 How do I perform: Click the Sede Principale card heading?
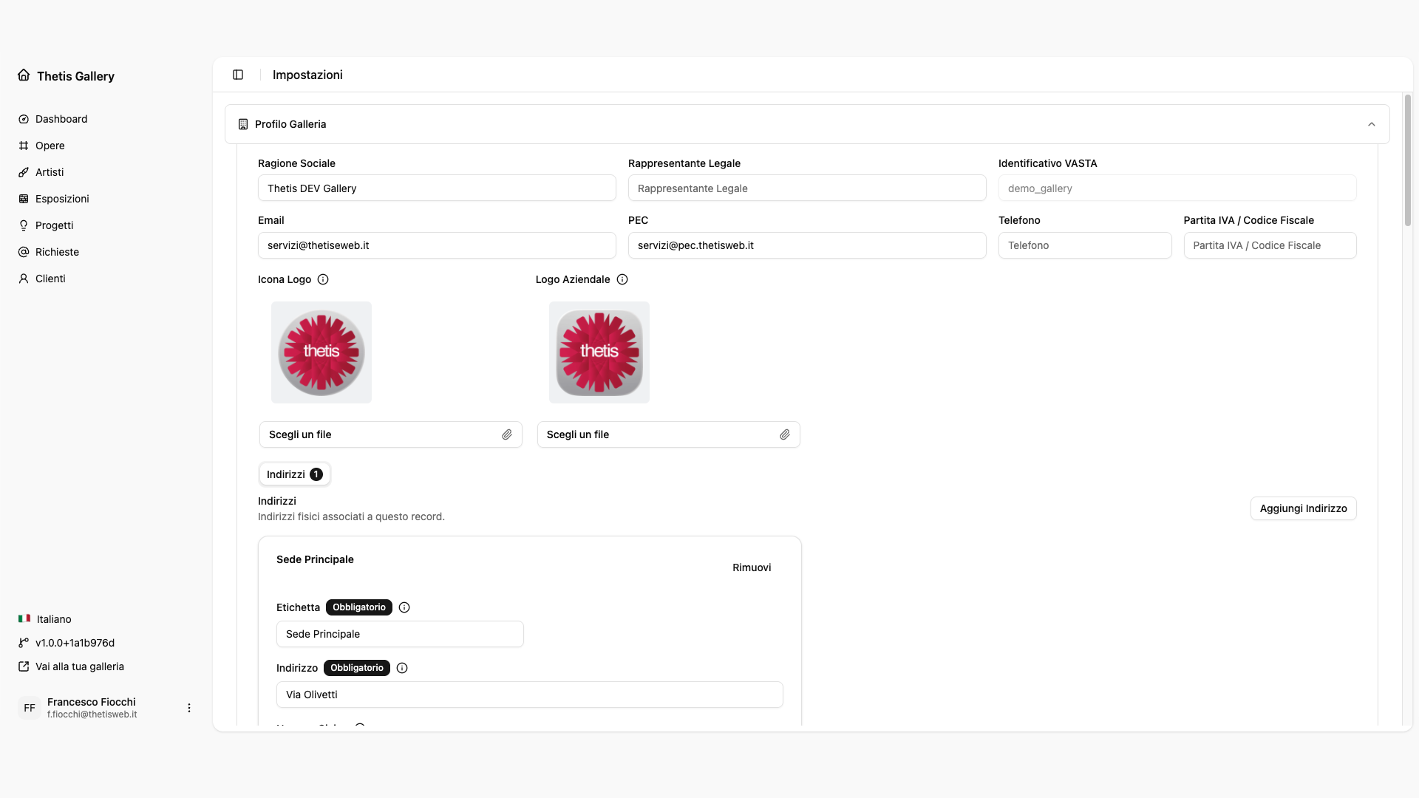tap(315, 559)
